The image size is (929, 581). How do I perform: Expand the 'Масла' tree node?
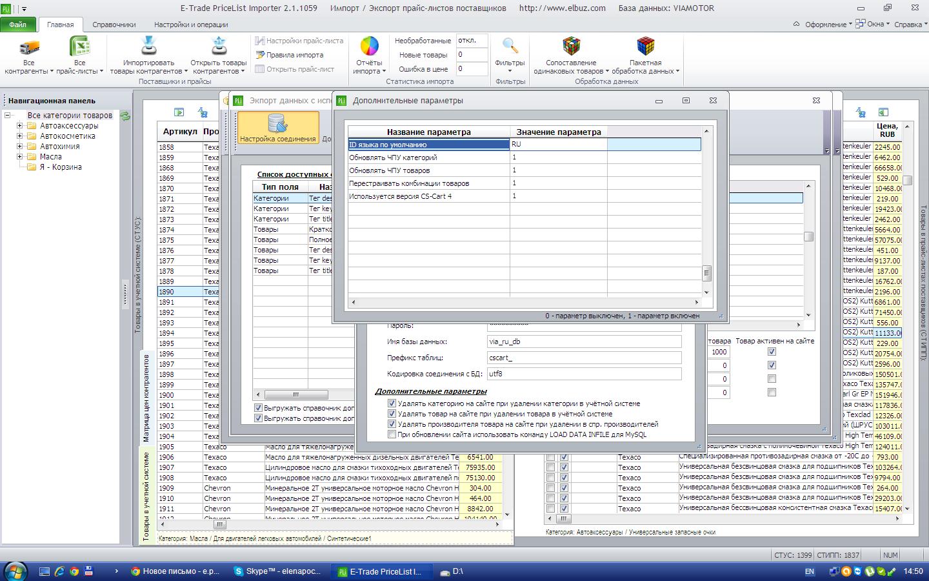click(19, 157)
